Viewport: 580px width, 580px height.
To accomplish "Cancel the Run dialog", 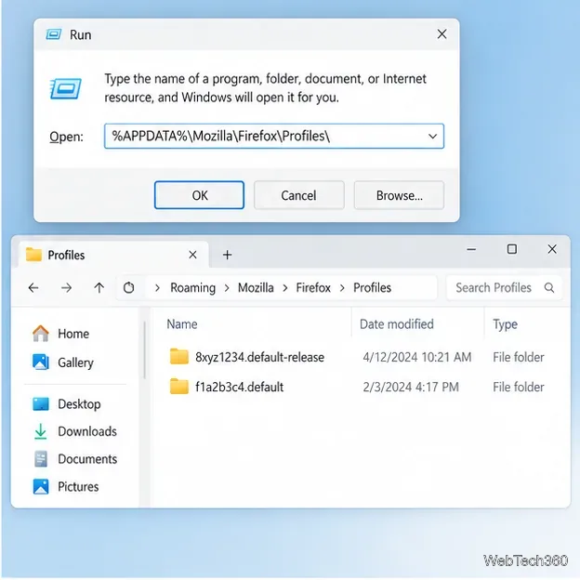I will click(x=299, y=195).
